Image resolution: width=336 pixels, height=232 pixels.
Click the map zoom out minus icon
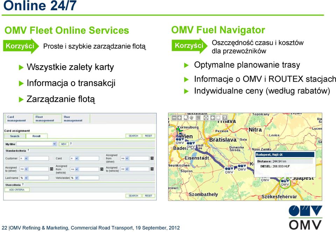(x=174, y=118)
